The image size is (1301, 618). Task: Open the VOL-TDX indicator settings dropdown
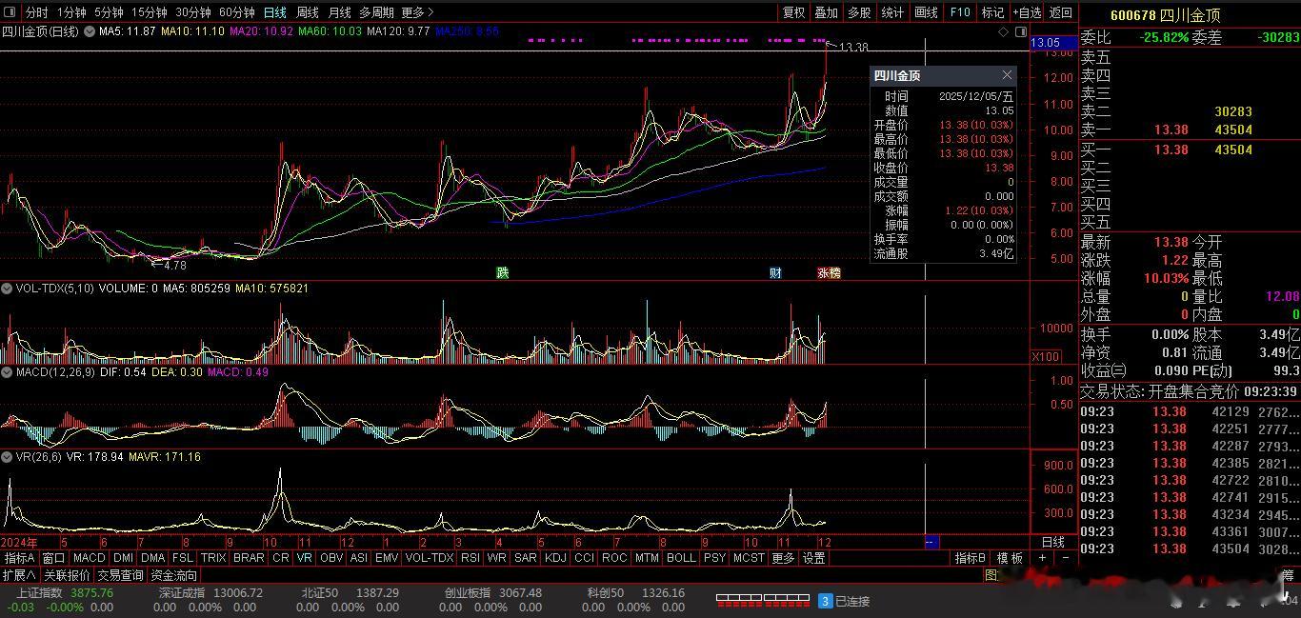pos(8,288)
